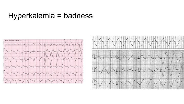Viewport: 184px width, 104px height.
Task: Click the V4 lead label on pink ECG
Action: (65, 46)
